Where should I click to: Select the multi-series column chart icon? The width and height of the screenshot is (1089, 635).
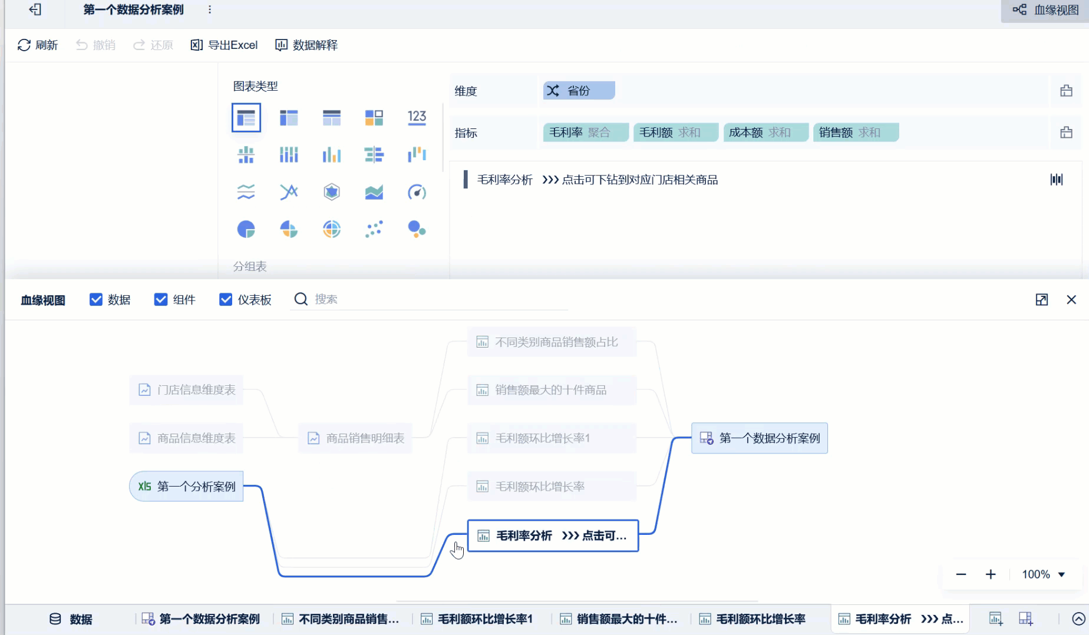pos(332,155)
